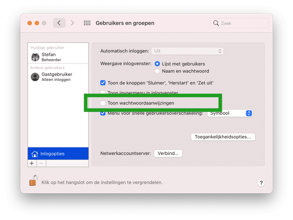Screen dimensions: 293x220
Task: Select user Stefan in the sidebar
Action: 58,57
